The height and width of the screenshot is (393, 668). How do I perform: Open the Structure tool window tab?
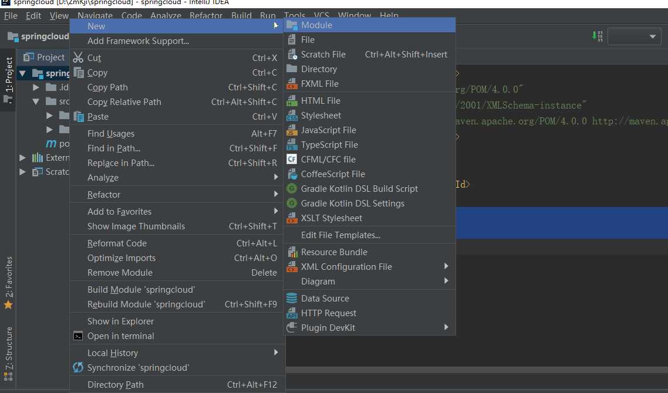[x=8, y=353]
